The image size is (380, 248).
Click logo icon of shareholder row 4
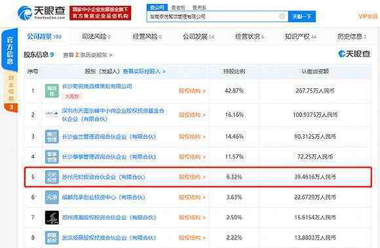[52, 157]
